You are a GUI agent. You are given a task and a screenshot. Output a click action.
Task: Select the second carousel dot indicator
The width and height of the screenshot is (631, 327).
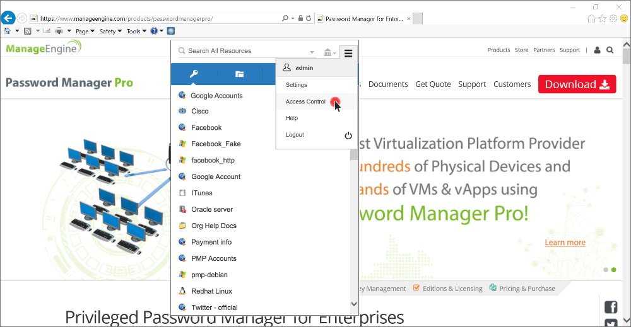coord(614,270)
